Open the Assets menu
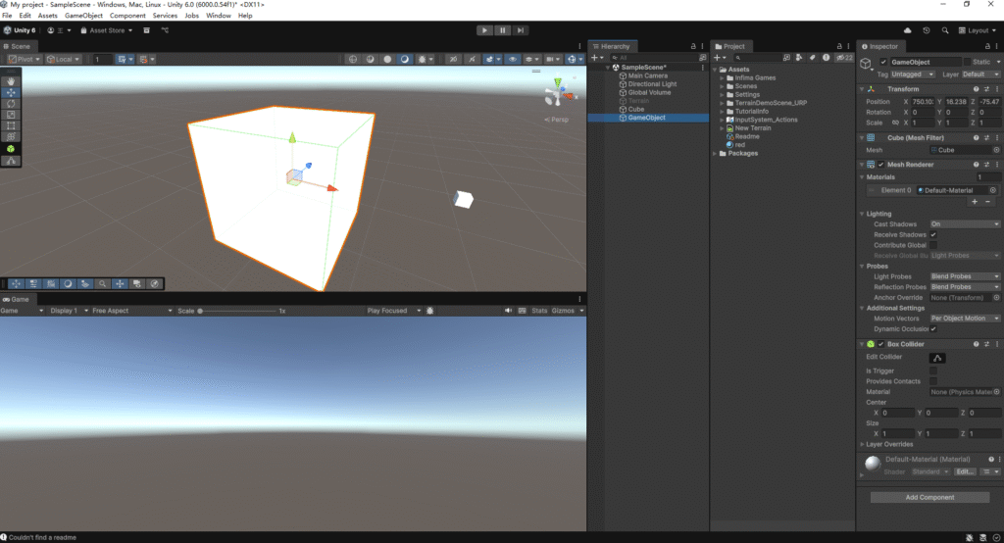This screenshot has width=1004, height=543. 47,16
